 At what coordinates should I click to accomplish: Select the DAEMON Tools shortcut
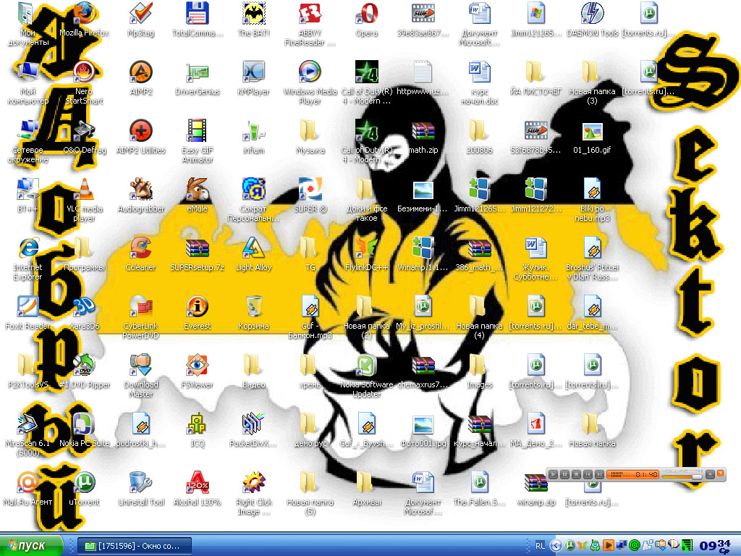pyautogui.click(x=592, y=20)
